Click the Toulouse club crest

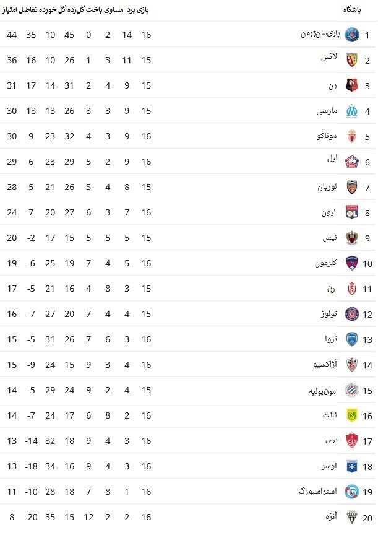[351, 314]
